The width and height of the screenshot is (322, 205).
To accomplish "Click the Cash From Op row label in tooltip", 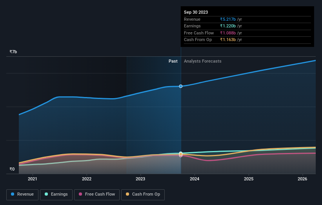I will (x=198, y=40).
